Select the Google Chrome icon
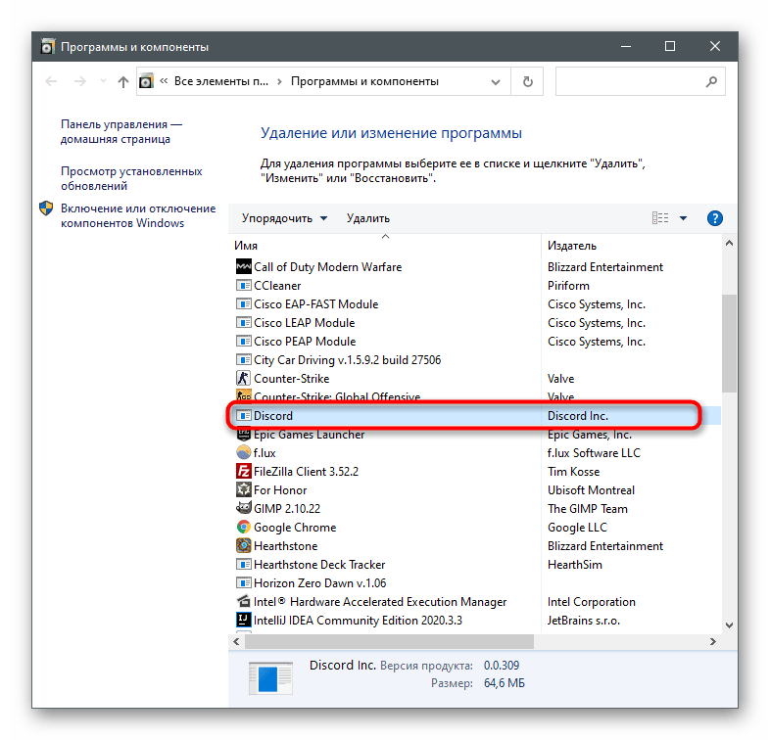Viewport: 770px width, 740px height. click(x=244, y=527)
